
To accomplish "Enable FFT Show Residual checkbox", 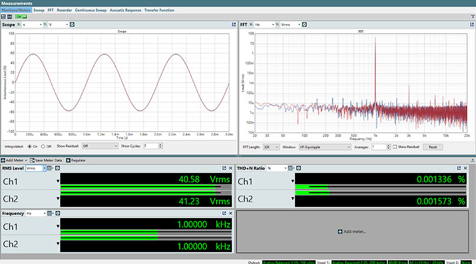I will tap(396, 146).
